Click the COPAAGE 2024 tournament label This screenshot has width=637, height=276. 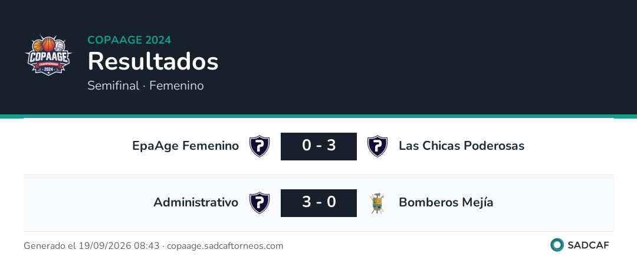tap(129, 40)
